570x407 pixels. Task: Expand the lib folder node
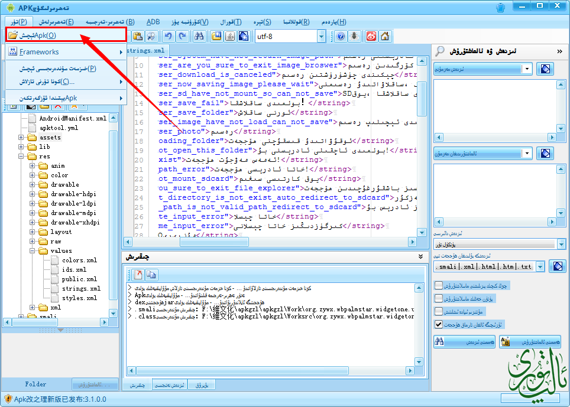tap(21, 146)
